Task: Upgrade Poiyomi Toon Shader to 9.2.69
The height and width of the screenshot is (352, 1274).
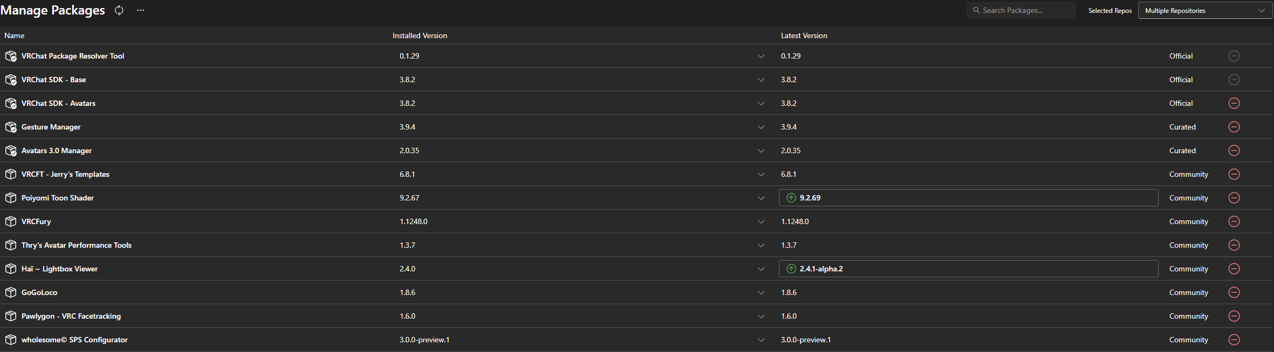Action: tap(969, 198)
